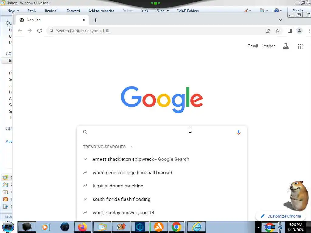Click the Windows Start orb
The height and width of the screenshot is (233, 311).
pos(8,227)
